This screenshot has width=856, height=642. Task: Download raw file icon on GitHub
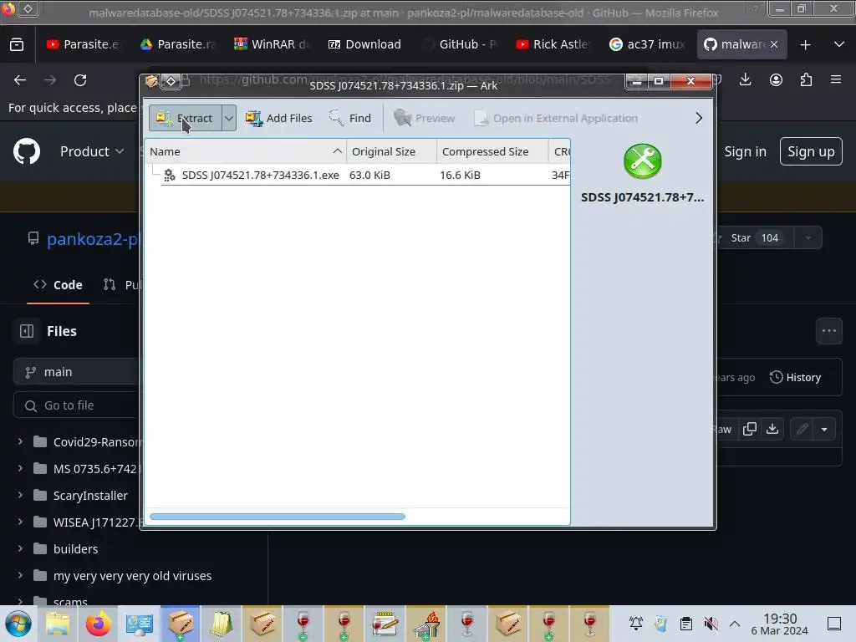[x=772, y=429]
